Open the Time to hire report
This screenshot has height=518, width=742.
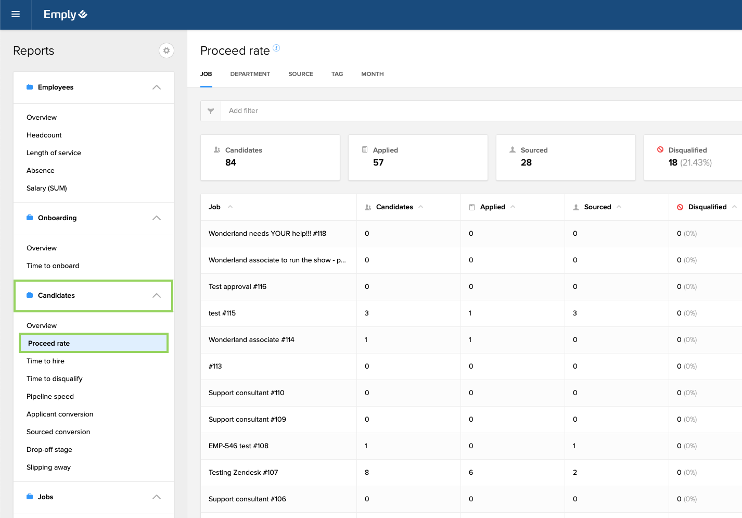(x=45, y=361)
